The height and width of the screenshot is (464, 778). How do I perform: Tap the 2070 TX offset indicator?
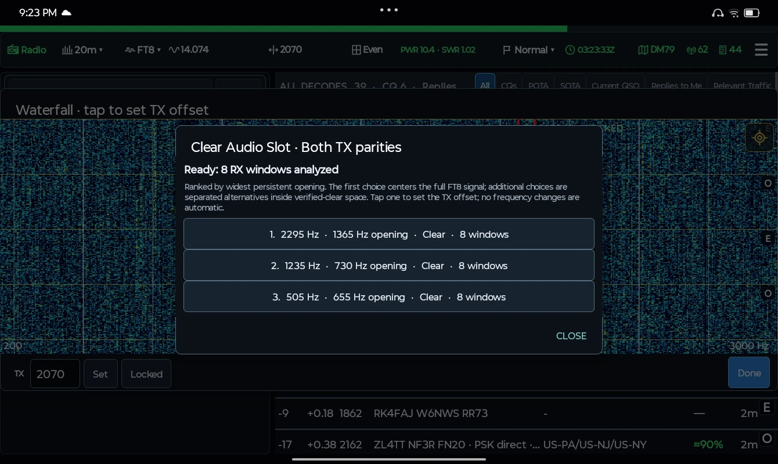point(285,50)
